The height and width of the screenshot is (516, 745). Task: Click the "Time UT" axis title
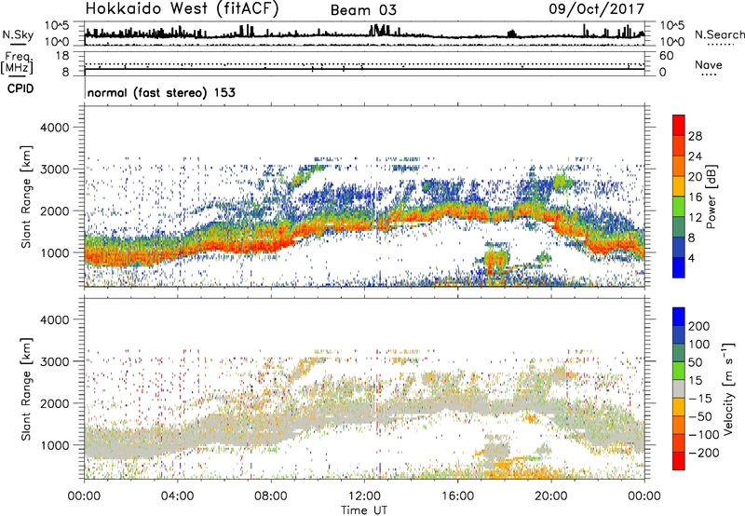(x=364, y=510)
